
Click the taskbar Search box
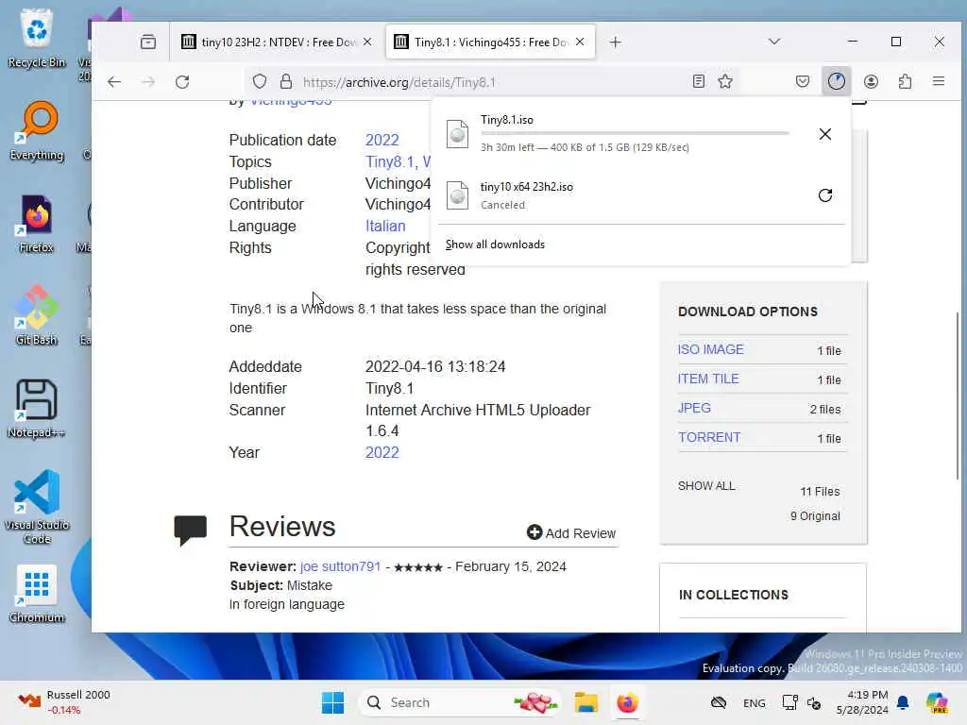coord(460,702)
